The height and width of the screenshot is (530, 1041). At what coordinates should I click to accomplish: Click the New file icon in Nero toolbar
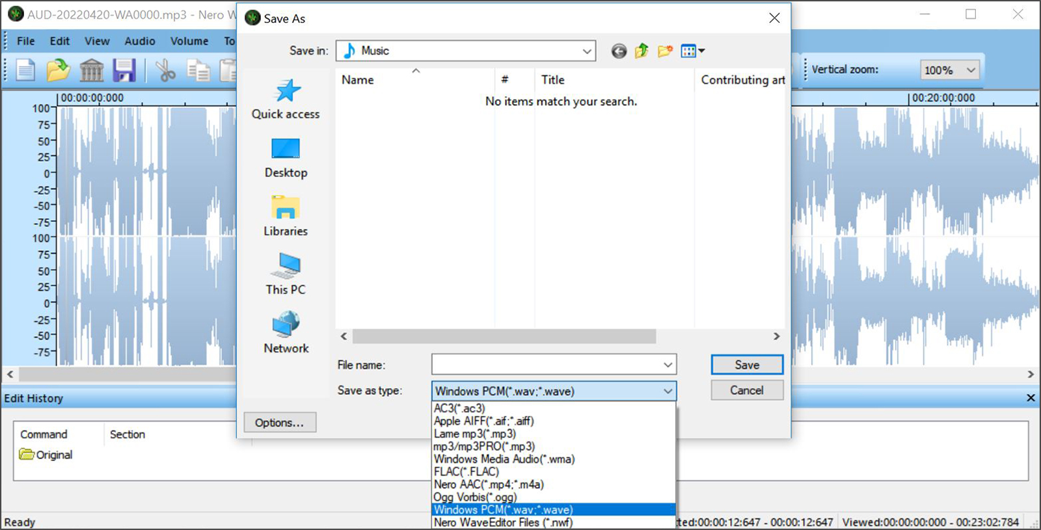[25, 70]
